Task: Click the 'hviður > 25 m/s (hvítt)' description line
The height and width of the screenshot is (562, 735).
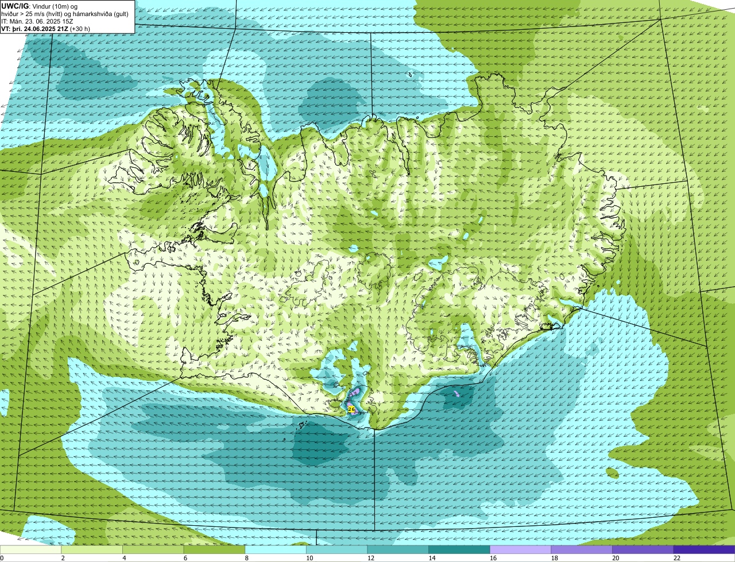Action: point(66,13)
